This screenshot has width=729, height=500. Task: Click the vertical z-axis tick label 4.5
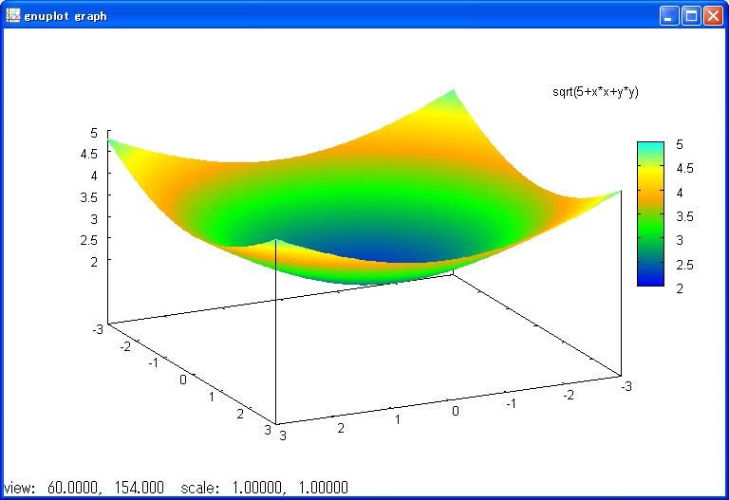[x=89, y=154]
